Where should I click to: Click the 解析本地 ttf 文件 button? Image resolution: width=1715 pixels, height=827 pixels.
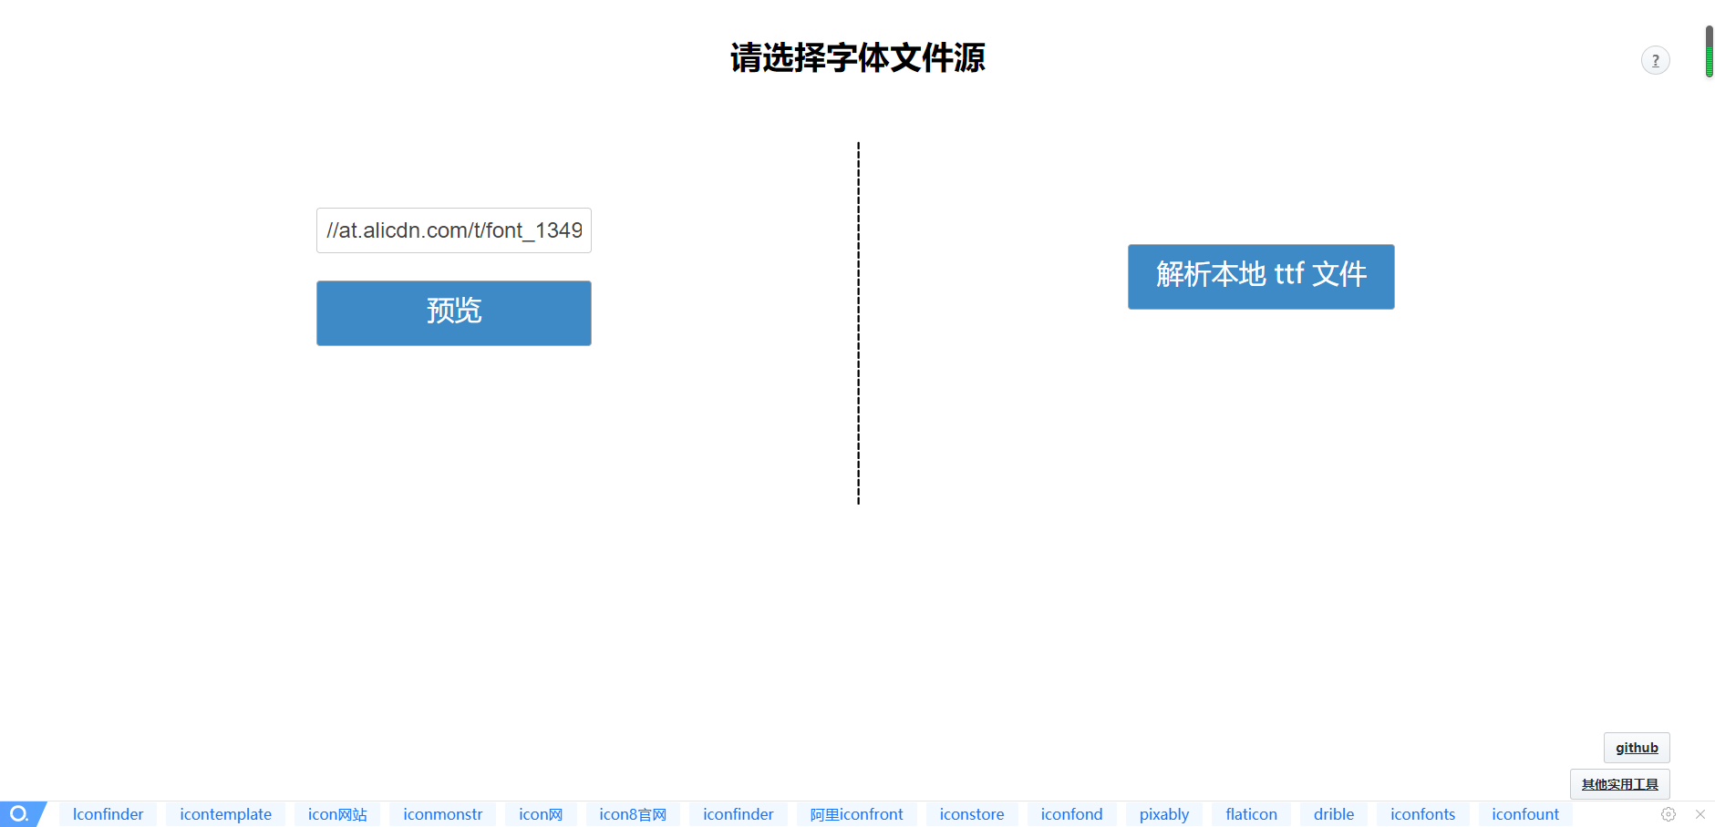click(x=1260, y=276)
